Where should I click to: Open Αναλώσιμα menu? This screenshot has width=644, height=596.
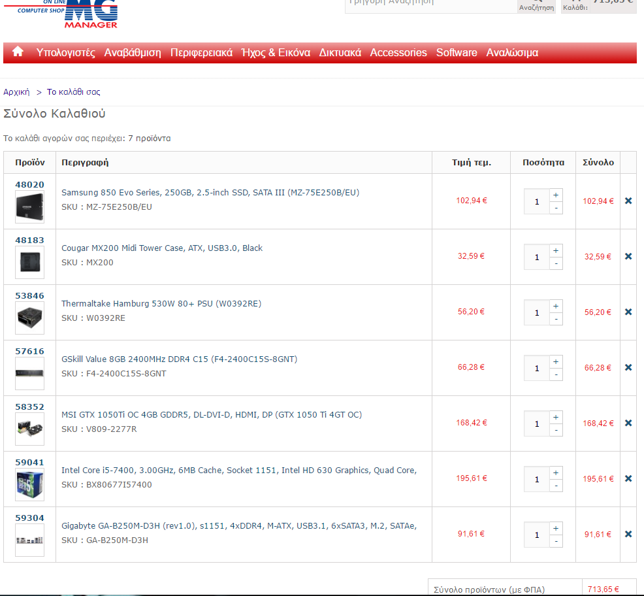click(512, 53)
